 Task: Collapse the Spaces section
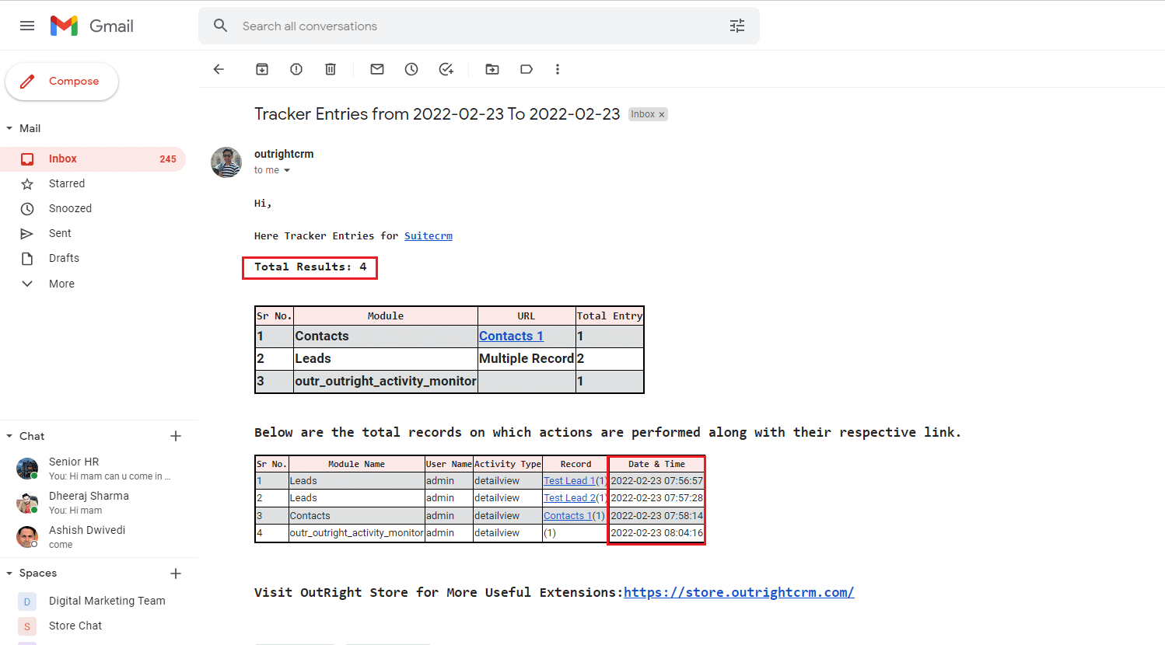pos(9,573)
